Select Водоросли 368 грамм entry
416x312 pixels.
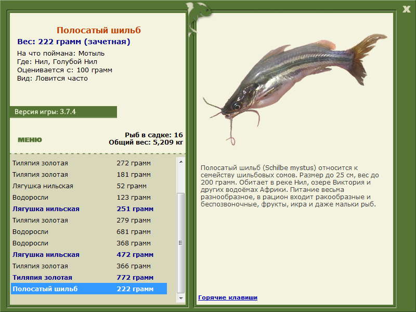(88, 243)
